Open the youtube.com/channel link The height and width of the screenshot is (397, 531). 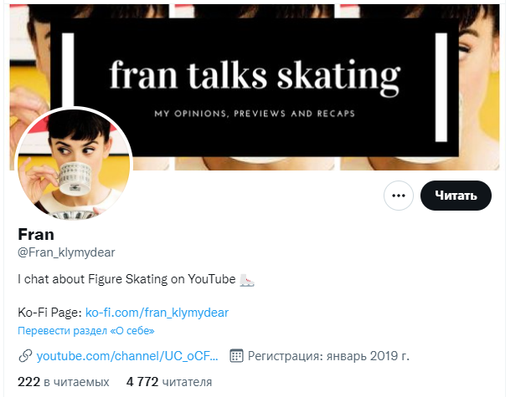point(127,356)
